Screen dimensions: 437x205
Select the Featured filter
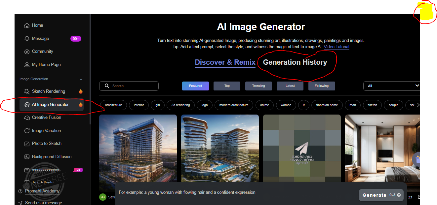coord(195,86)
